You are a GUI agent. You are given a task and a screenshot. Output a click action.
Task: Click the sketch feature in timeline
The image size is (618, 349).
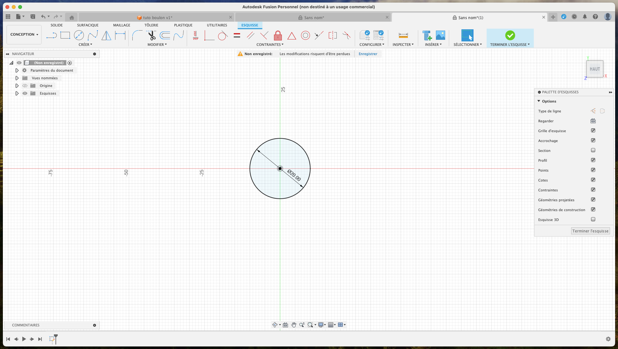tap(52, 339)
